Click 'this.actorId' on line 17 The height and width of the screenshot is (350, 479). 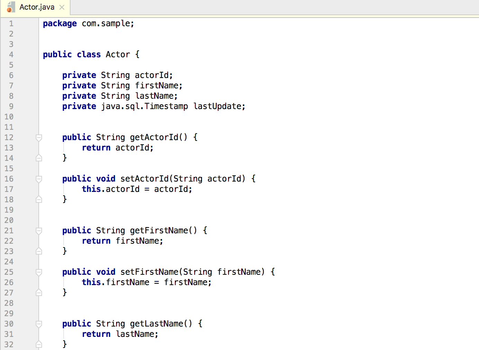(111, 189)
